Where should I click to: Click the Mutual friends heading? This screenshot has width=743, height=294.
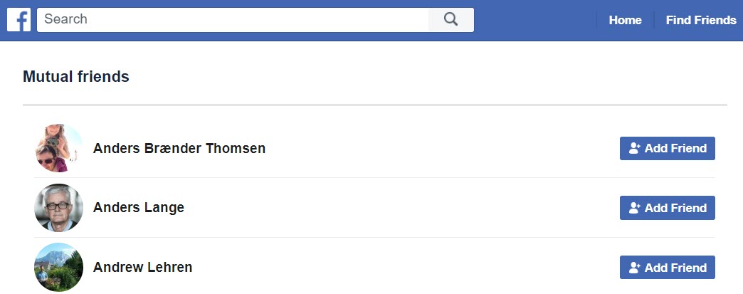point(76,76)
